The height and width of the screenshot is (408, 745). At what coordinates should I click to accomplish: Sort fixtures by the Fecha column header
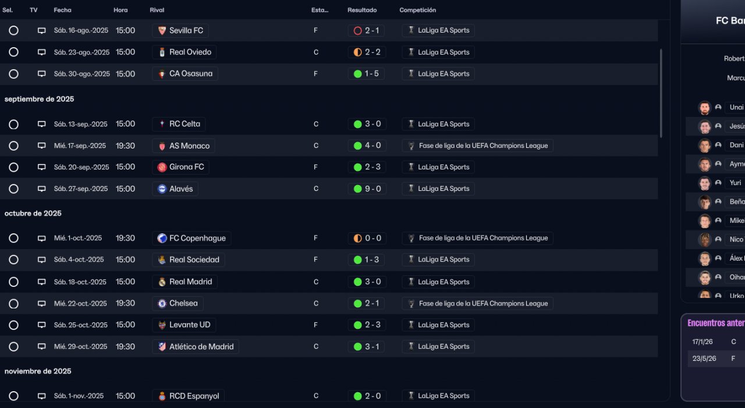click(x=62, y=10)
